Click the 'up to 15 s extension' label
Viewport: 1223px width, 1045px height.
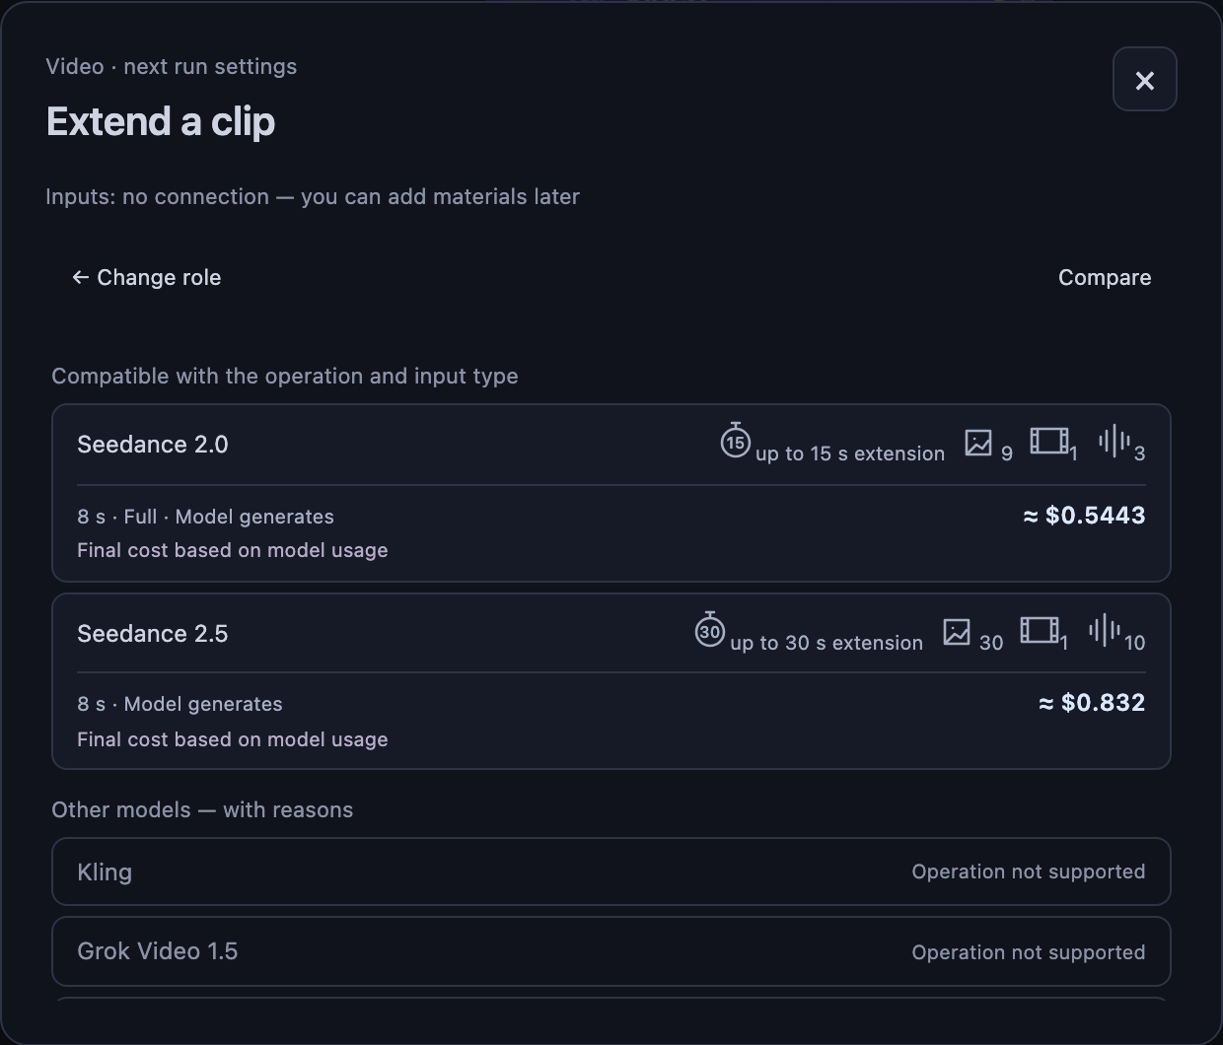[850, 453]
